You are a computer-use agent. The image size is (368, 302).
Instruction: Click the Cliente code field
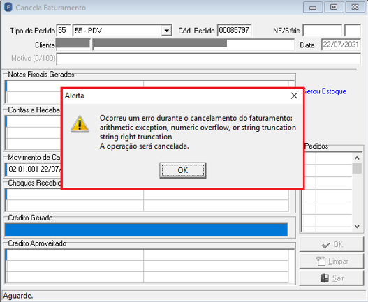click(x=73, y=45)
